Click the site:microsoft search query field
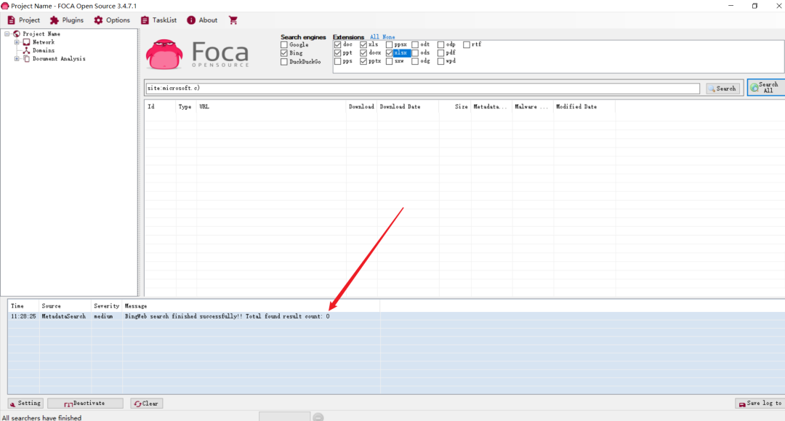This screenshot has width=785, height=421. coord(422,88)
